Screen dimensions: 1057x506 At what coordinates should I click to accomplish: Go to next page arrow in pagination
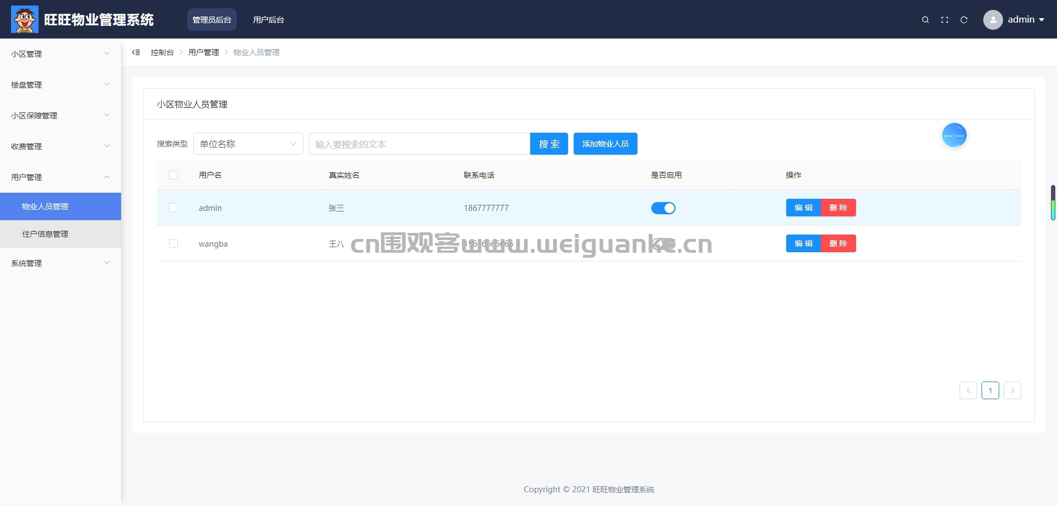click(x=1012, y=390)
